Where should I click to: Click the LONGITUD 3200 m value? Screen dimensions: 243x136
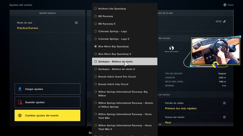click(x=222, y=77)
